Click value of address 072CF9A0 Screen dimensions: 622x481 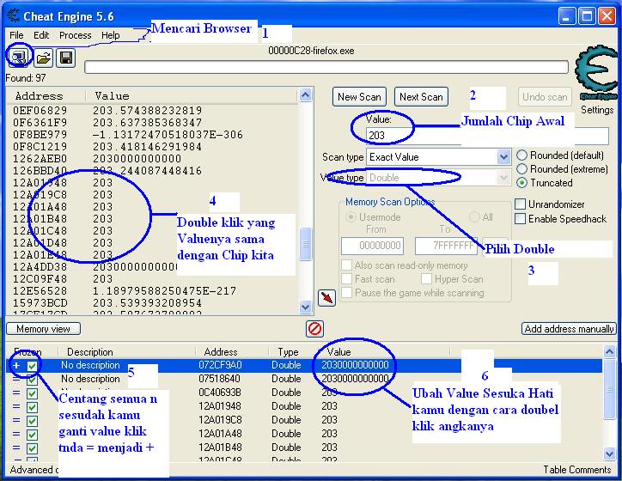355,365
